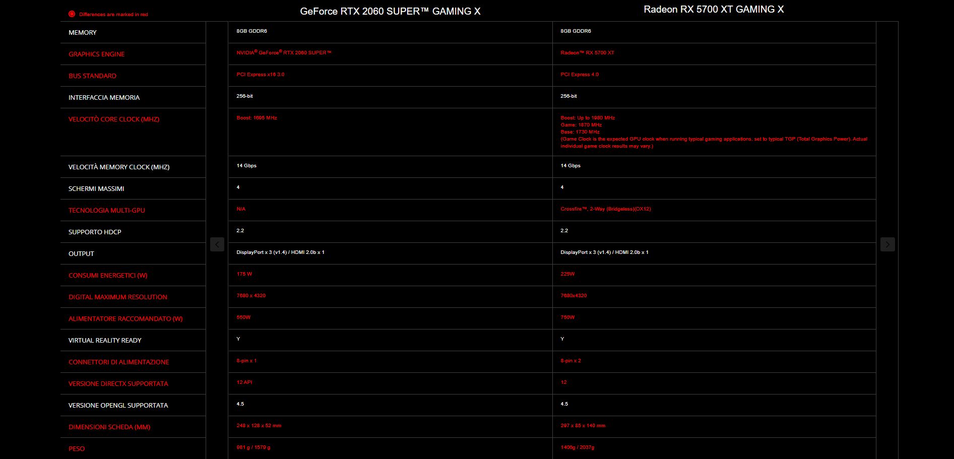Select ALIMENTATORE RACCOMANDATO (W) label
This screenshot has width=954, height=459.
[x=125, y=318]
